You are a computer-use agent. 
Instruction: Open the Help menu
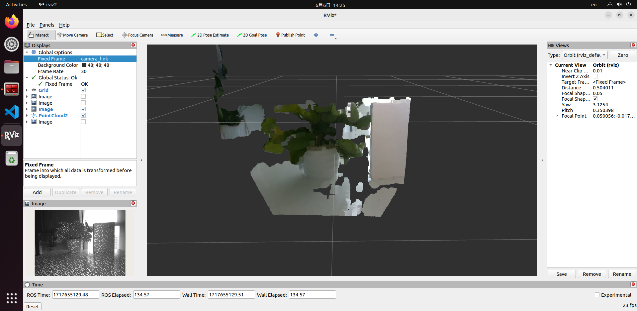64,25
